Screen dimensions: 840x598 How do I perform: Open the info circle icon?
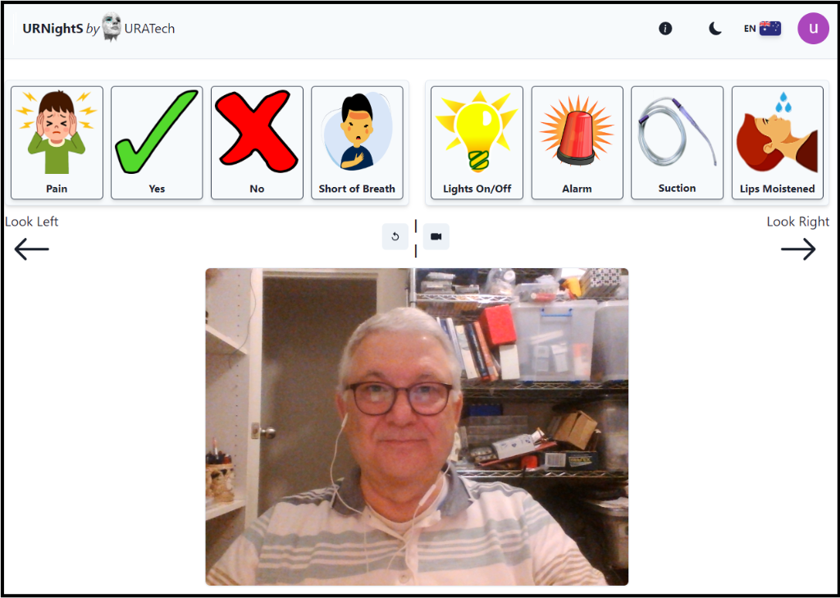665,29
